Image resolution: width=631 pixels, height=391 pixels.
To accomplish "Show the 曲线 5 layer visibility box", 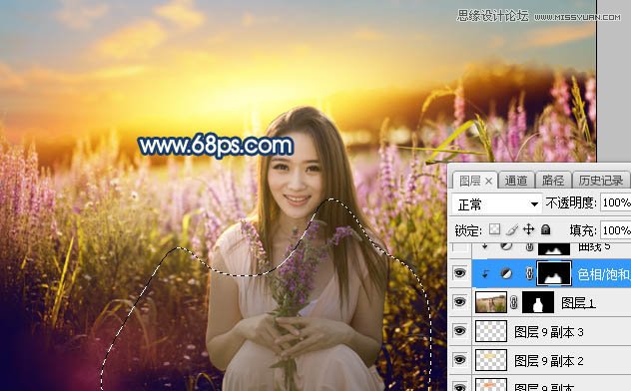I will click(459, 247).
